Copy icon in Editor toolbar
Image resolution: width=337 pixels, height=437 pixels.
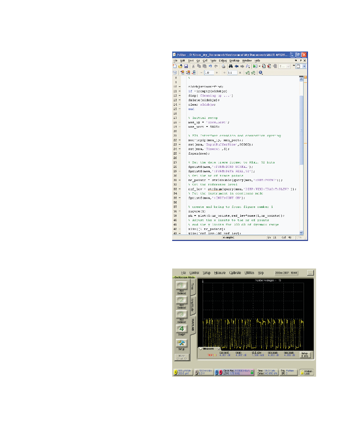pos(199,66)
